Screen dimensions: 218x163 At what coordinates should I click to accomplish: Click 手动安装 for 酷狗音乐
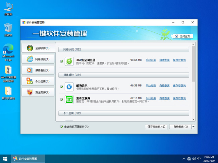click(x=151, y=86)
